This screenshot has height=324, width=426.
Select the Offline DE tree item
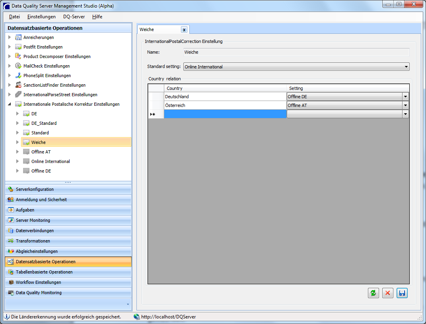(41, 171)
